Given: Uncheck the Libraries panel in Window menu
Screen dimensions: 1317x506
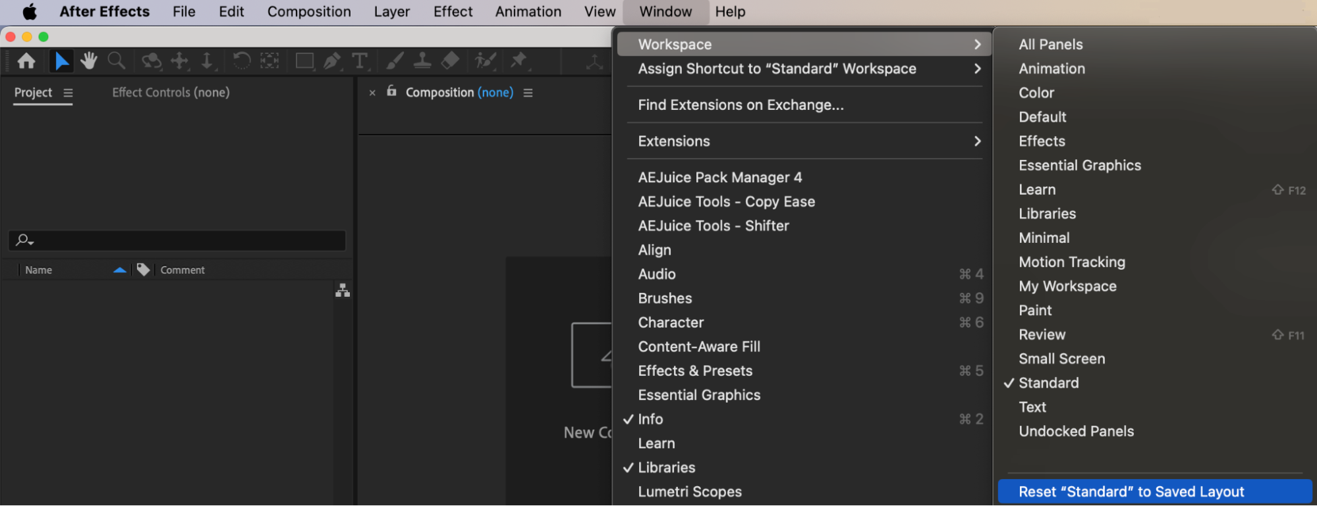Looking at the screenshot, I should (666, 468).
